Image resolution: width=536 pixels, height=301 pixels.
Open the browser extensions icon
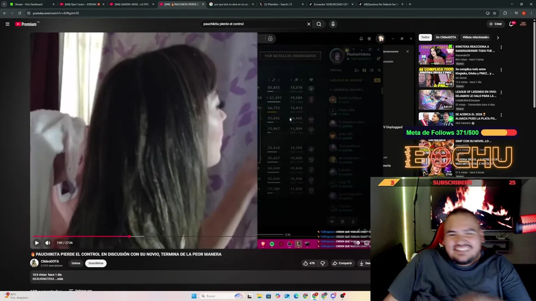505,13
